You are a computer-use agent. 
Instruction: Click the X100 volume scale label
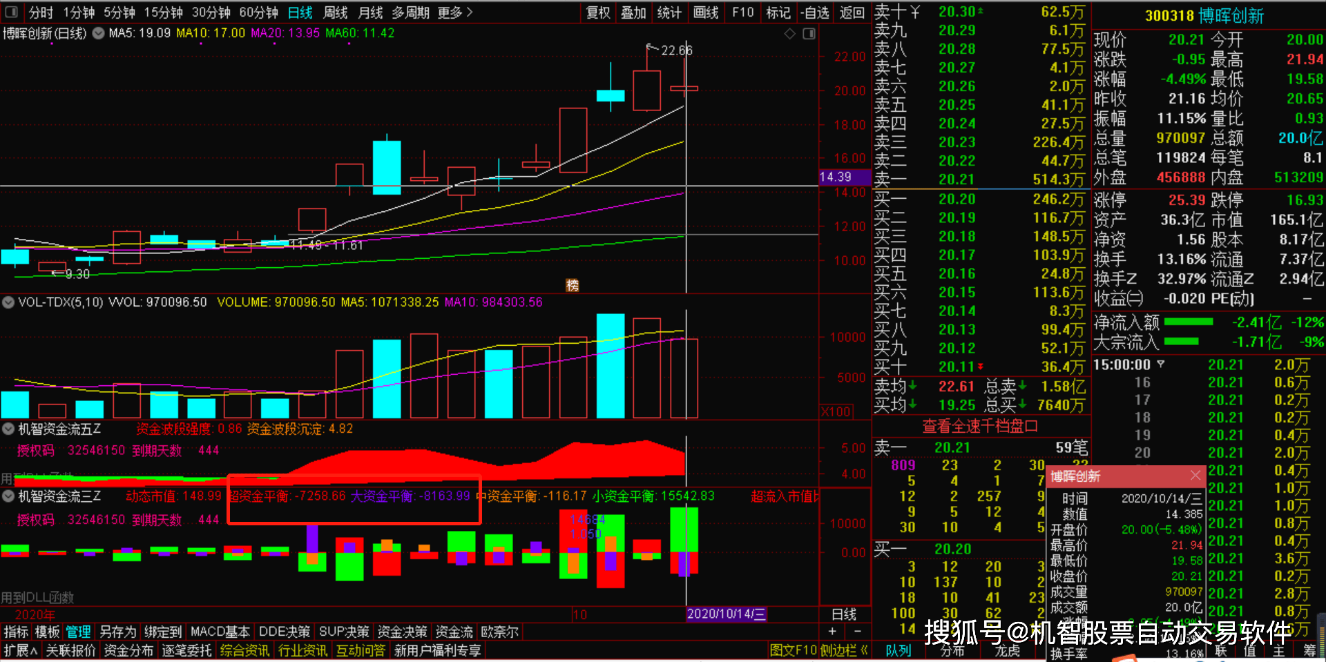click(x=836, y=411)
